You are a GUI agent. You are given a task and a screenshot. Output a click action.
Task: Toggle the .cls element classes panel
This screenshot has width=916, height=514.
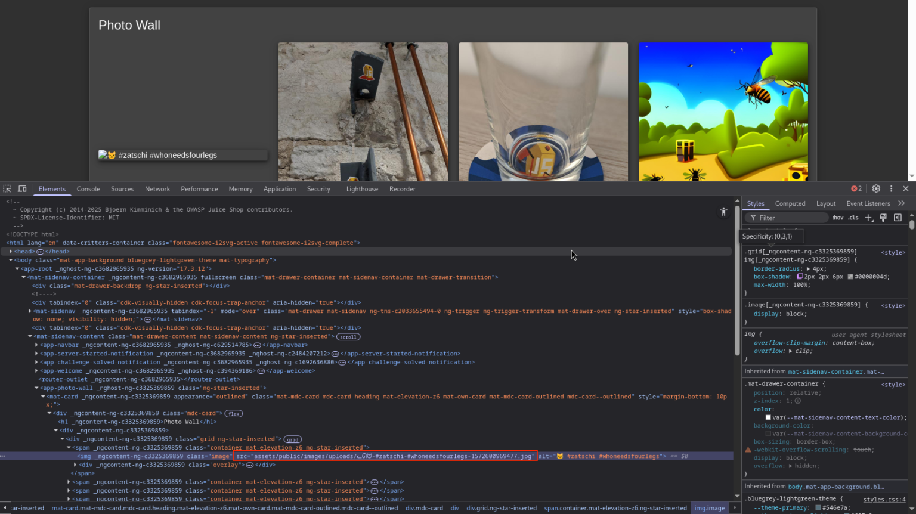pyautogui.click(x=853, y=218)
